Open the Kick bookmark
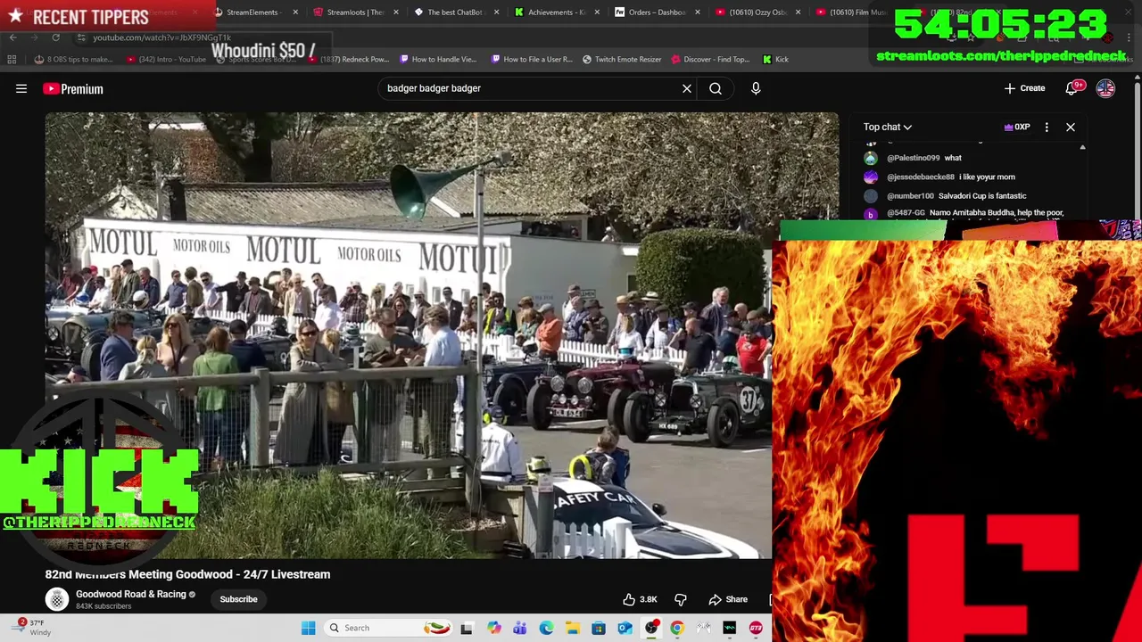 point(775,59)
